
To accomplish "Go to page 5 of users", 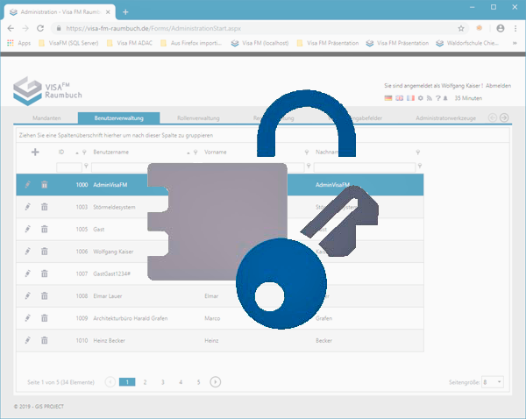I will (198, 382).
